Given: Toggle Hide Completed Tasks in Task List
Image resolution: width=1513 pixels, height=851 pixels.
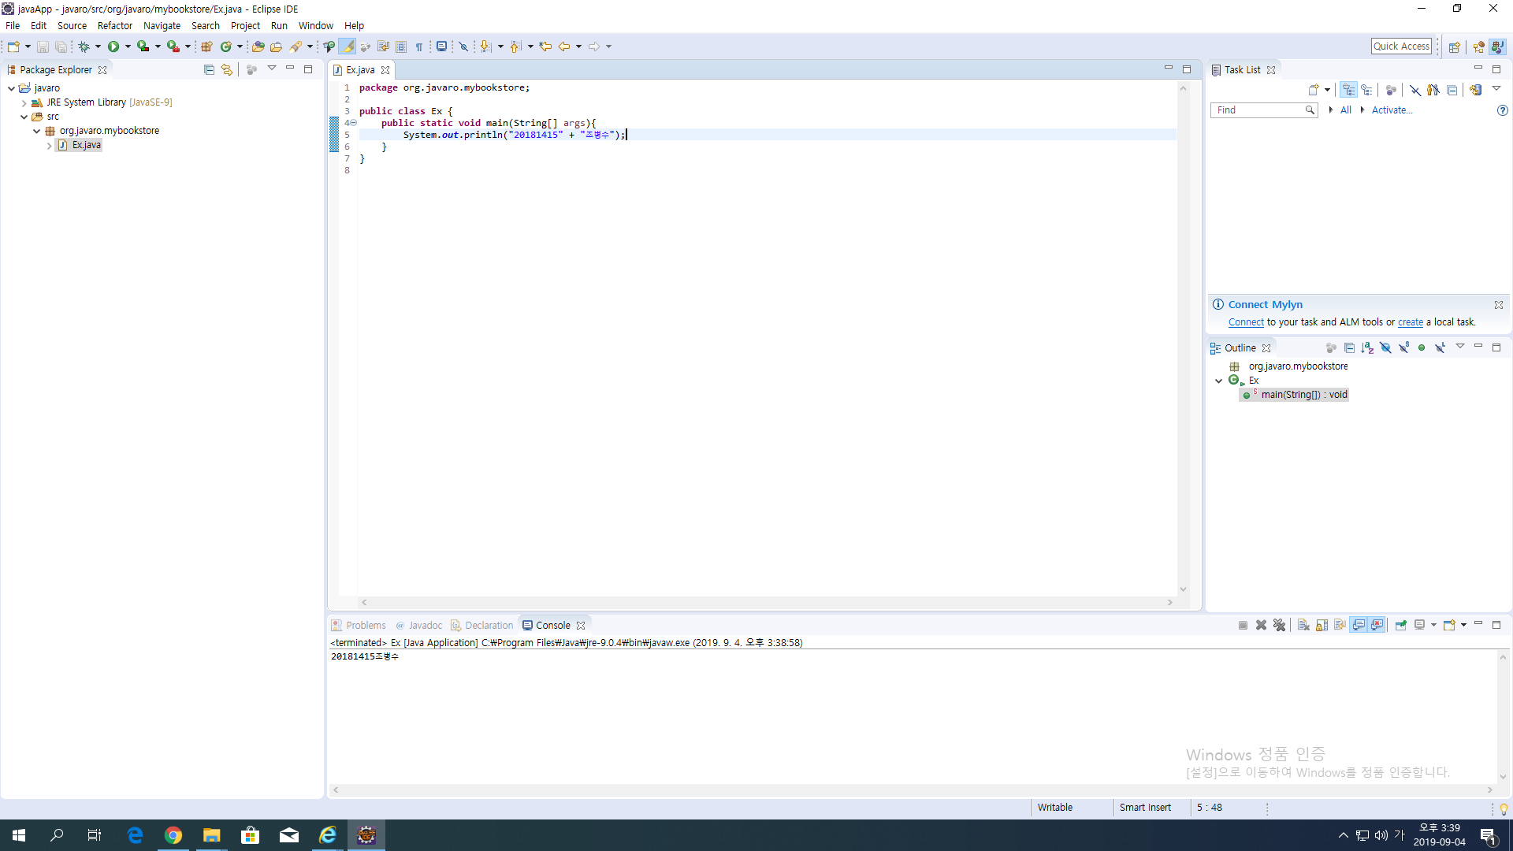Looking at the screenshot, I should 1415,90.
